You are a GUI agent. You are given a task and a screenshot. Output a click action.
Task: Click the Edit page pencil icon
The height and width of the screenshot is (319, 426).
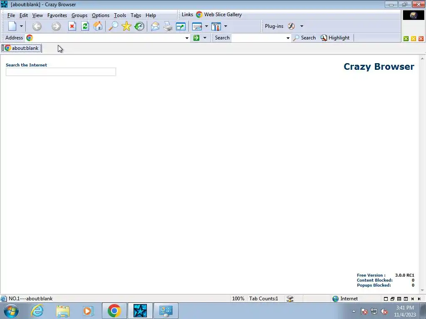197,26
